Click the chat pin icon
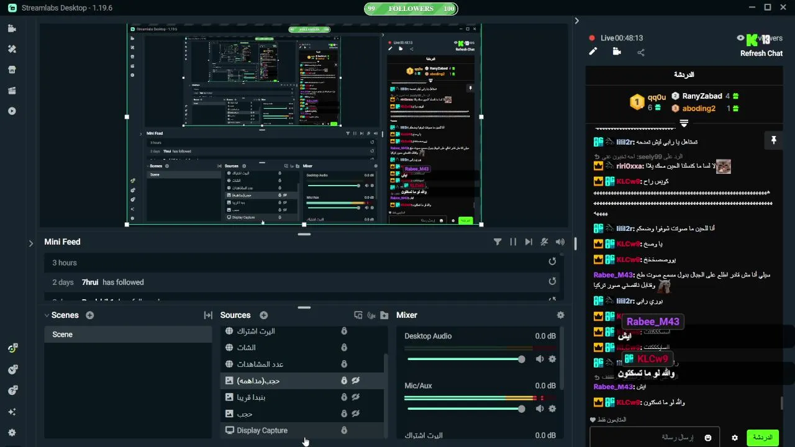 (773, 141)
